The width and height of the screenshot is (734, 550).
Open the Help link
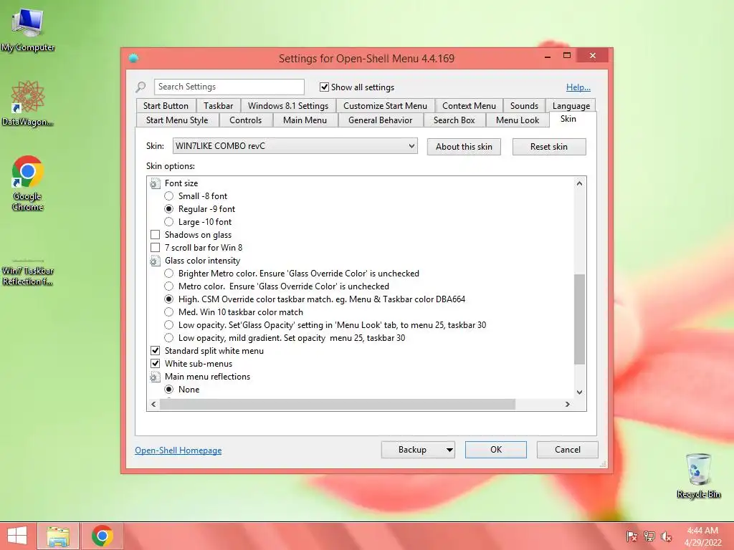[578, 87]
